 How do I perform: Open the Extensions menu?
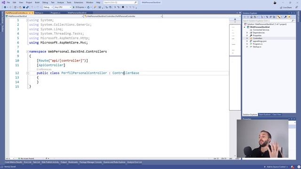[x=79, y=2]
